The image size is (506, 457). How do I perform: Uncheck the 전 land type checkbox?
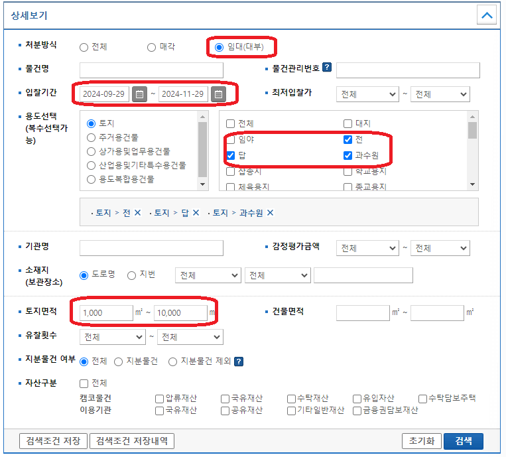point(348,139)
